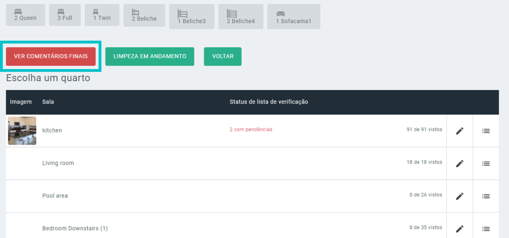Image resolution: width=509 pixels, height=238 pixels.
Task: Go back using the Voltar button
Action: click(222, 56)
